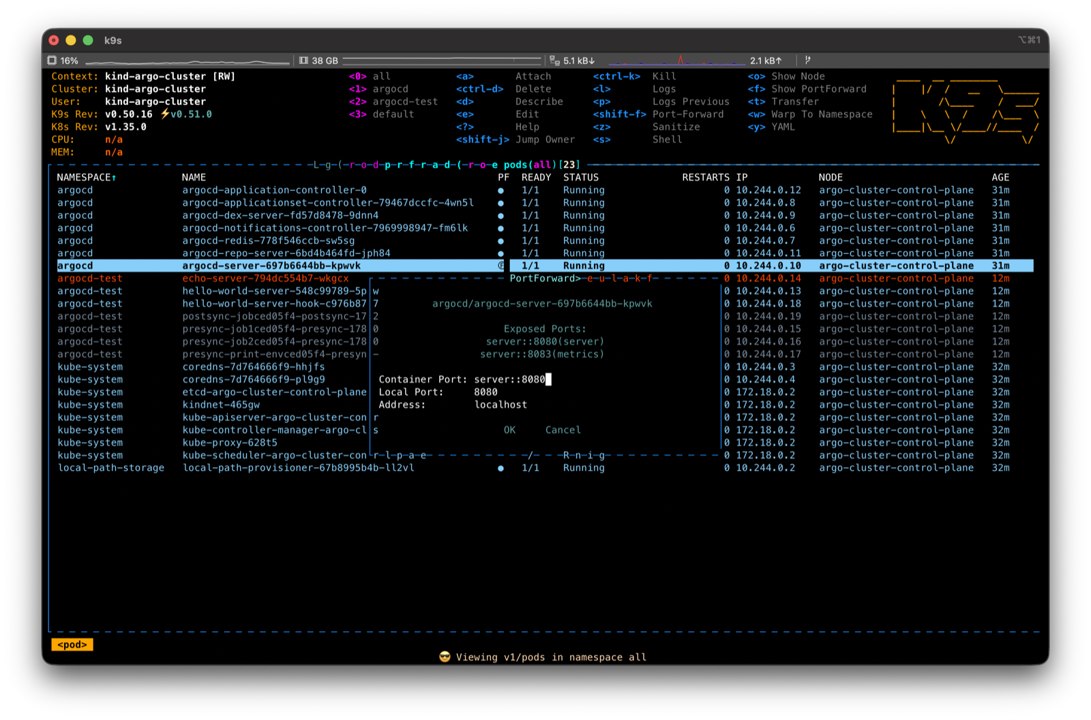Click the K9s ASCII logo
This screenshot has height=720, width=1091.
966,111
